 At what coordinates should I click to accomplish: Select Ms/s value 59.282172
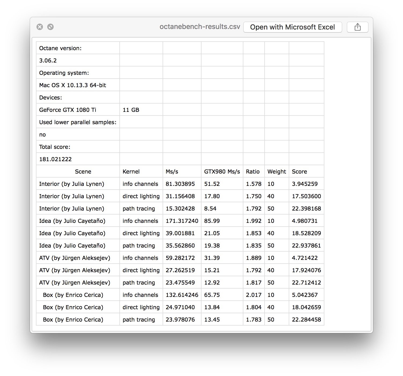click(x=182, y=258)
